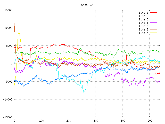The image size is (165, 124).
Task: Click the -10000 y-axis tick label
Action: [x=7, y=99]
